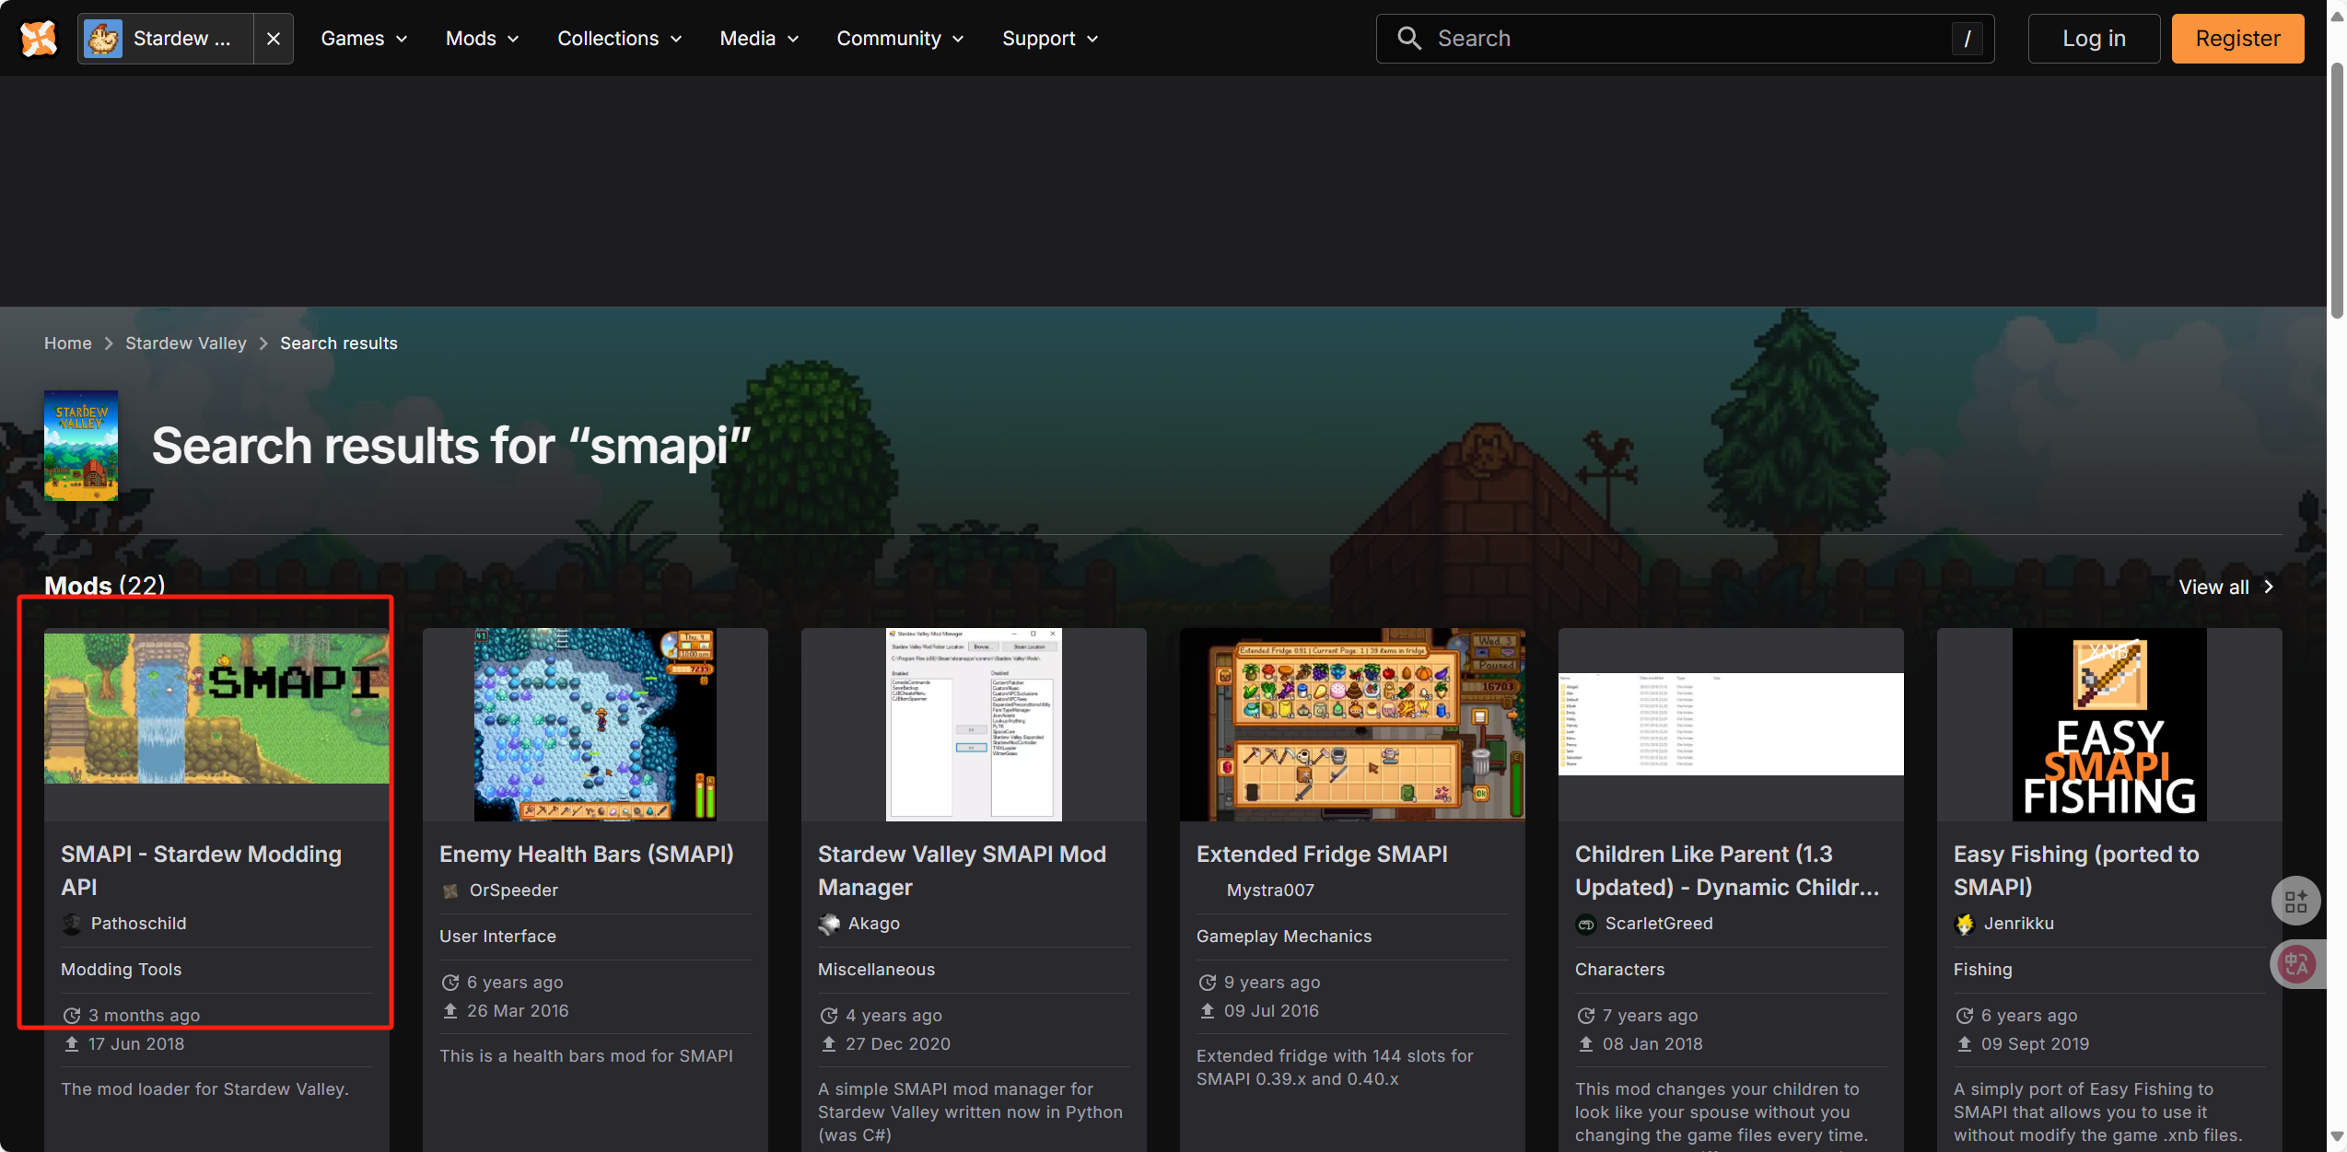Select the upload icon beside 26 Mar 2016

[450, 1011]
